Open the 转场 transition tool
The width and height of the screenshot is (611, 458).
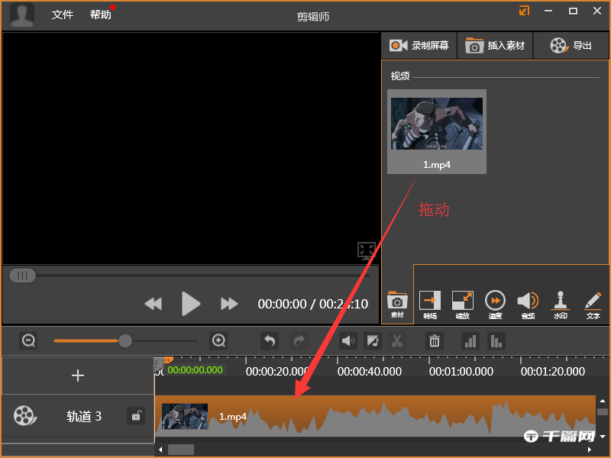(x=430, y=303)
